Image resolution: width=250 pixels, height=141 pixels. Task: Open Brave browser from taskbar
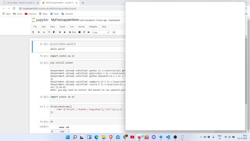[x=111, y=137]
